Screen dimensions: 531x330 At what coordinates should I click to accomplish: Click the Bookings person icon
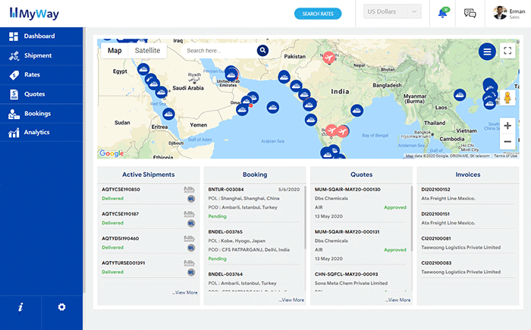[14, 115]
